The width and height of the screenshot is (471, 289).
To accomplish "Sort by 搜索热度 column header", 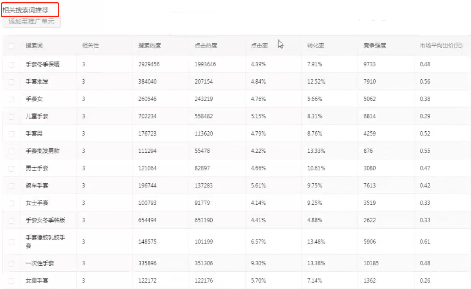I will coord(149,46).
